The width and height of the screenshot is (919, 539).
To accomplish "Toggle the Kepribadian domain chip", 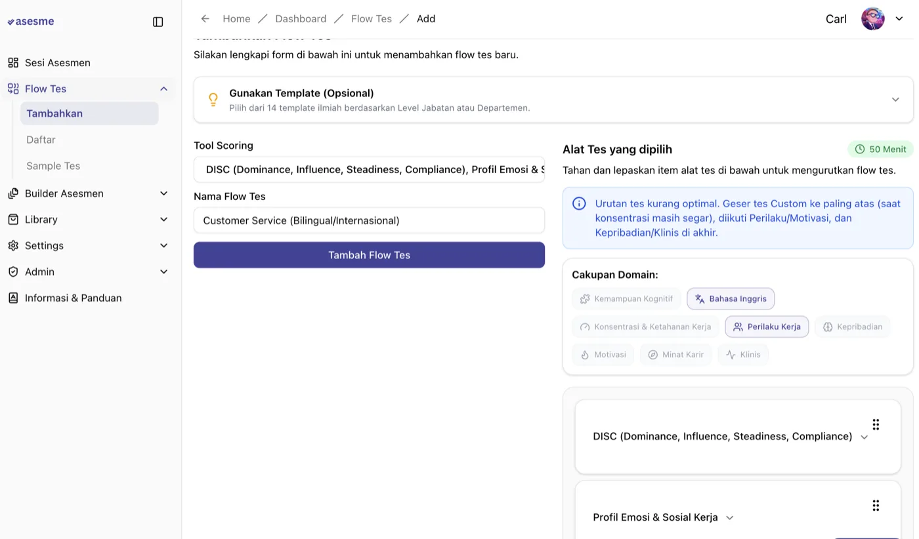I will tap(853, 327).
